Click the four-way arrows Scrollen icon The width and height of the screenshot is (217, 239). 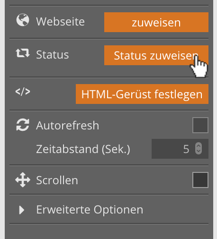point(23,180)
